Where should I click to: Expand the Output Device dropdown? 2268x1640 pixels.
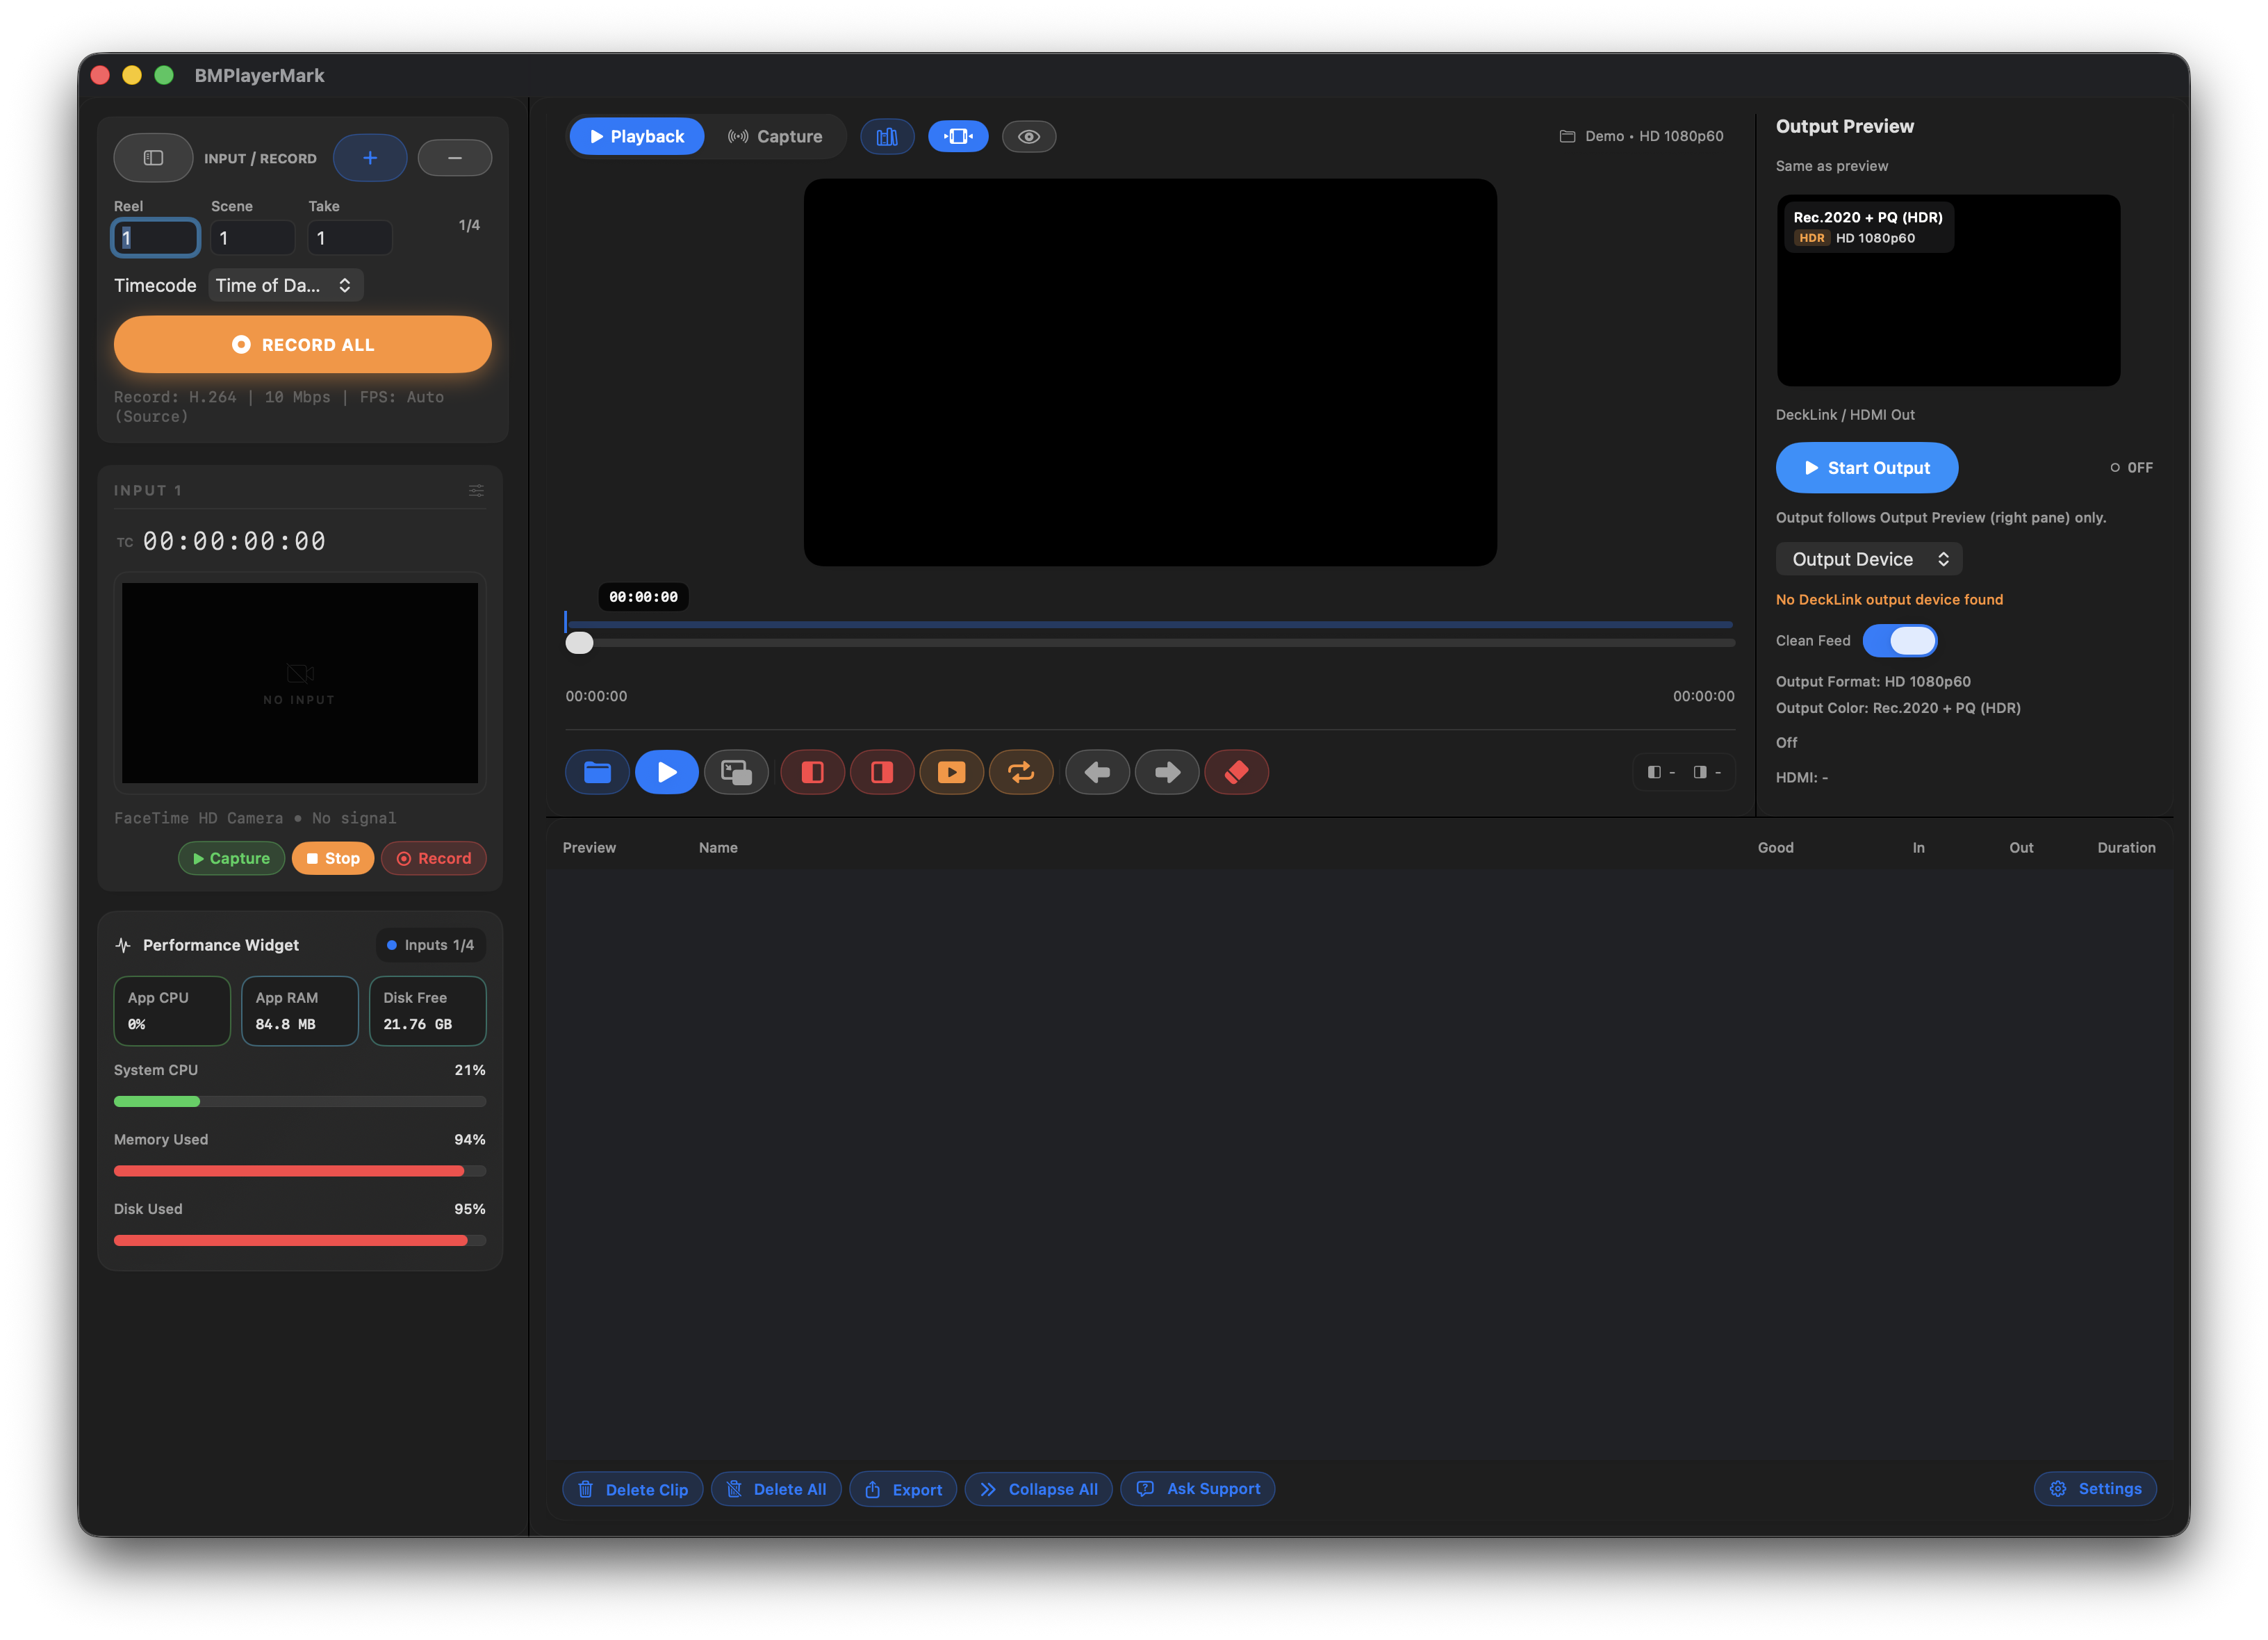(x=1868, y=559)
